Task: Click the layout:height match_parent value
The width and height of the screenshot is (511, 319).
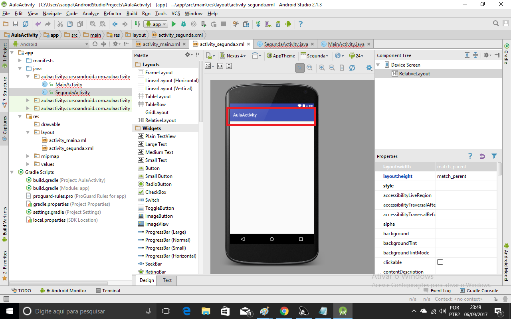Action: coord(466,176)
